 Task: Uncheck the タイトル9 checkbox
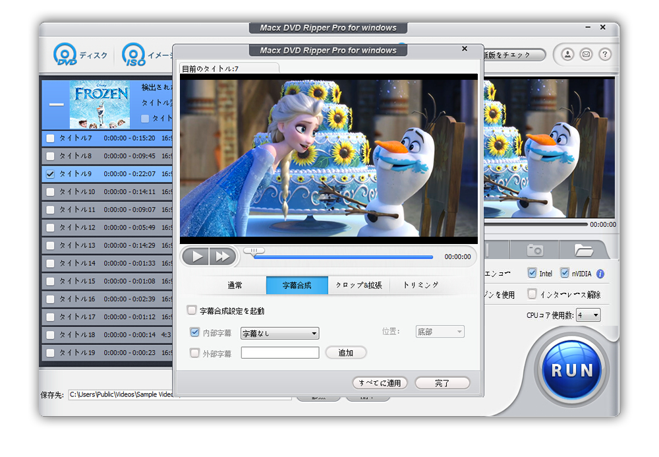click(x=50, y=174)
